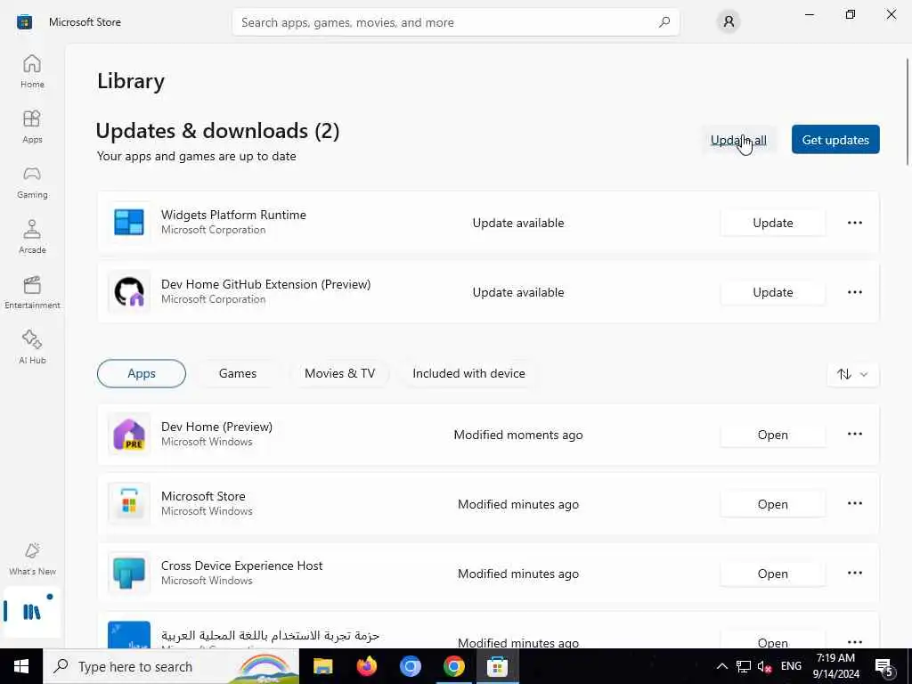Open more options for Widgets Platform Runtime
The width and height of the screenshot is (912, 684).
pyautogui.click(x=854, y=223)
